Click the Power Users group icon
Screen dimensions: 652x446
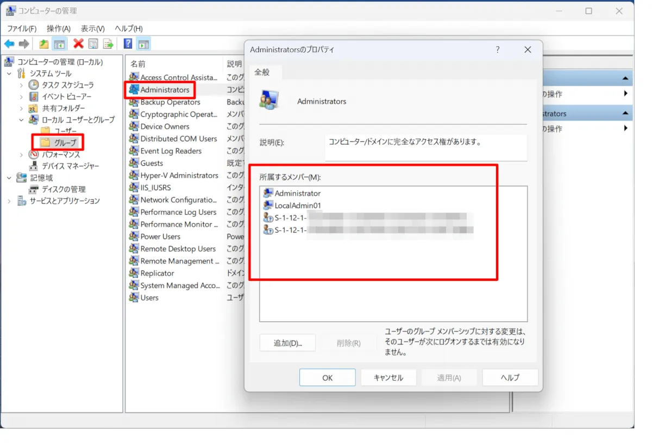click(x=134, y=236)
